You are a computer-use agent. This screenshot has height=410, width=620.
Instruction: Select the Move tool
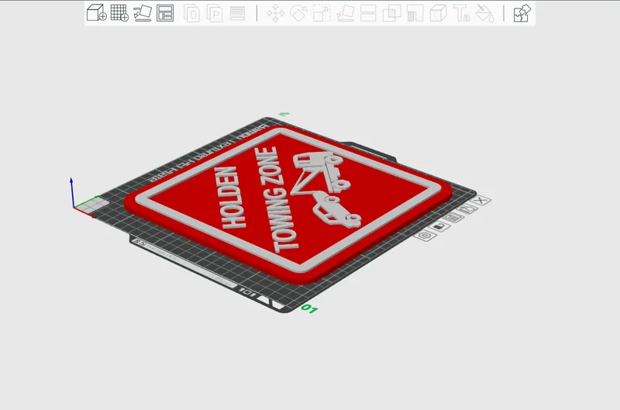tap(276, 13)
